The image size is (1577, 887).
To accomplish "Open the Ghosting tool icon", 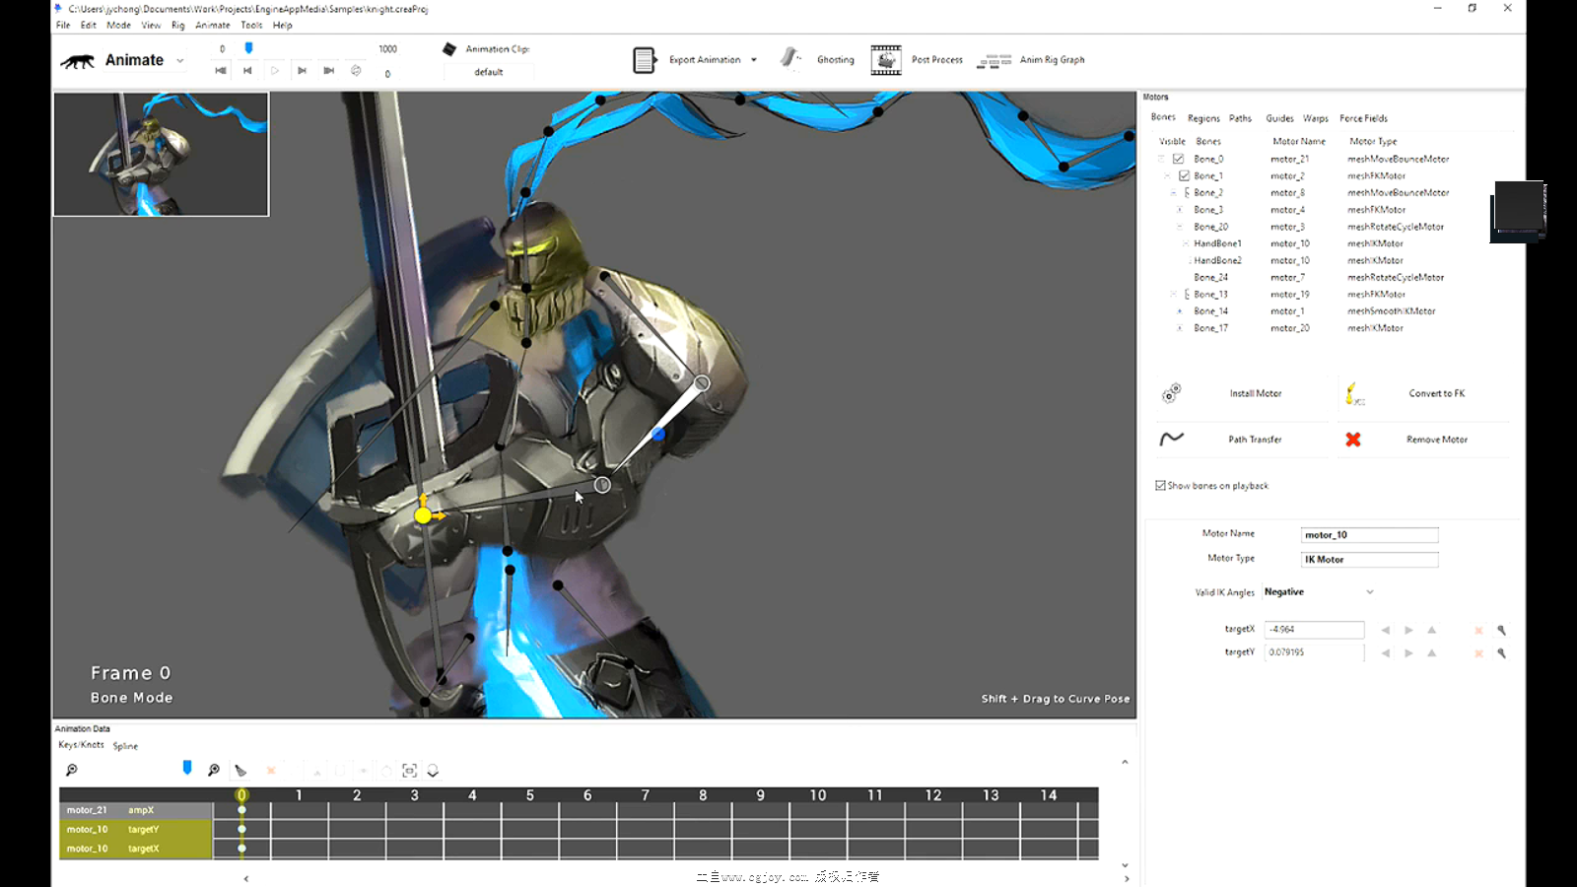I will pos(790,58).
